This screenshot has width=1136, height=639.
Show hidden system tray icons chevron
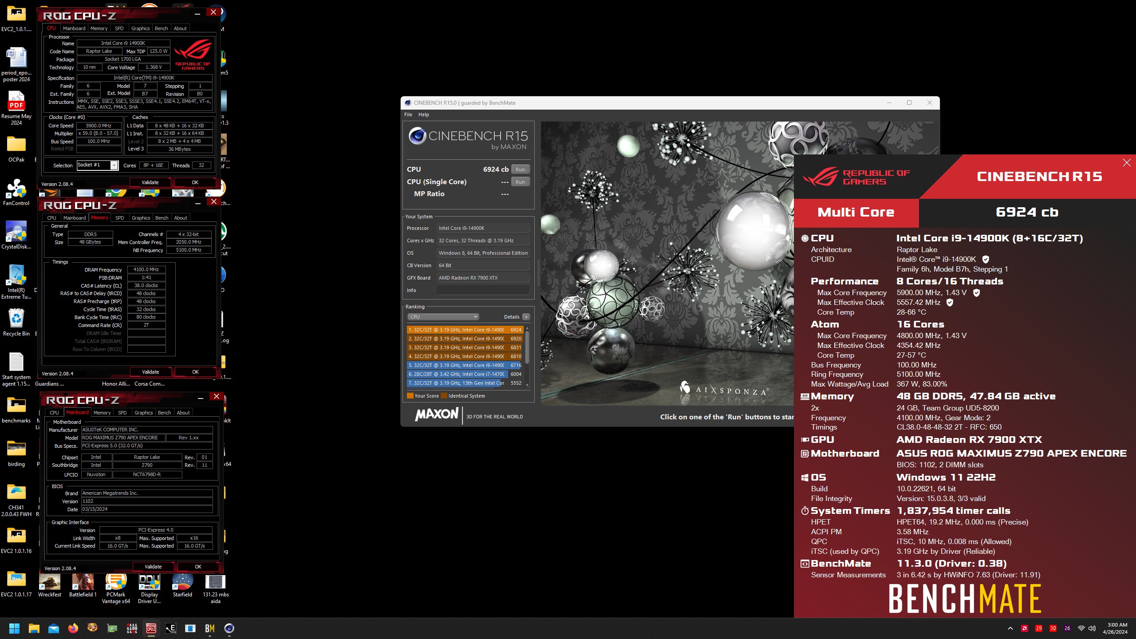(1010, 628)
